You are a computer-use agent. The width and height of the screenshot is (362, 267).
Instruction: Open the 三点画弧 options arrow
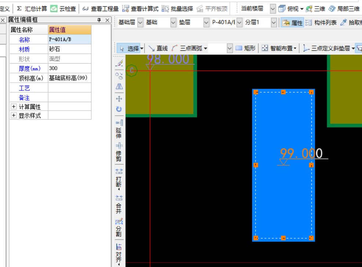point(206,48)
